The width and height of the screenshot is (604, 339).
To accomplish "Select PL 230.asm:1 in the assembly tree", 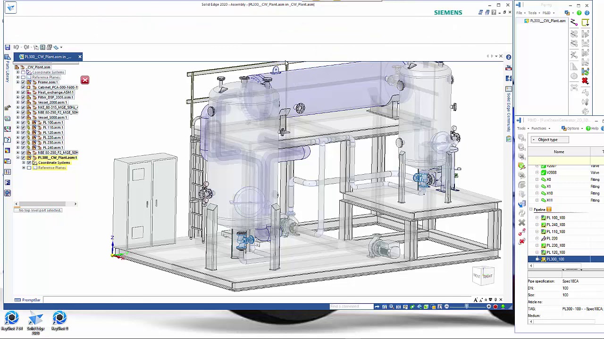I will [x=53, y=143].
